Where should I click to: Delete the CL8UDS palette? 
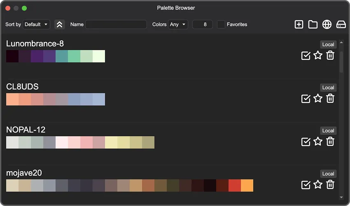(330, 98)
